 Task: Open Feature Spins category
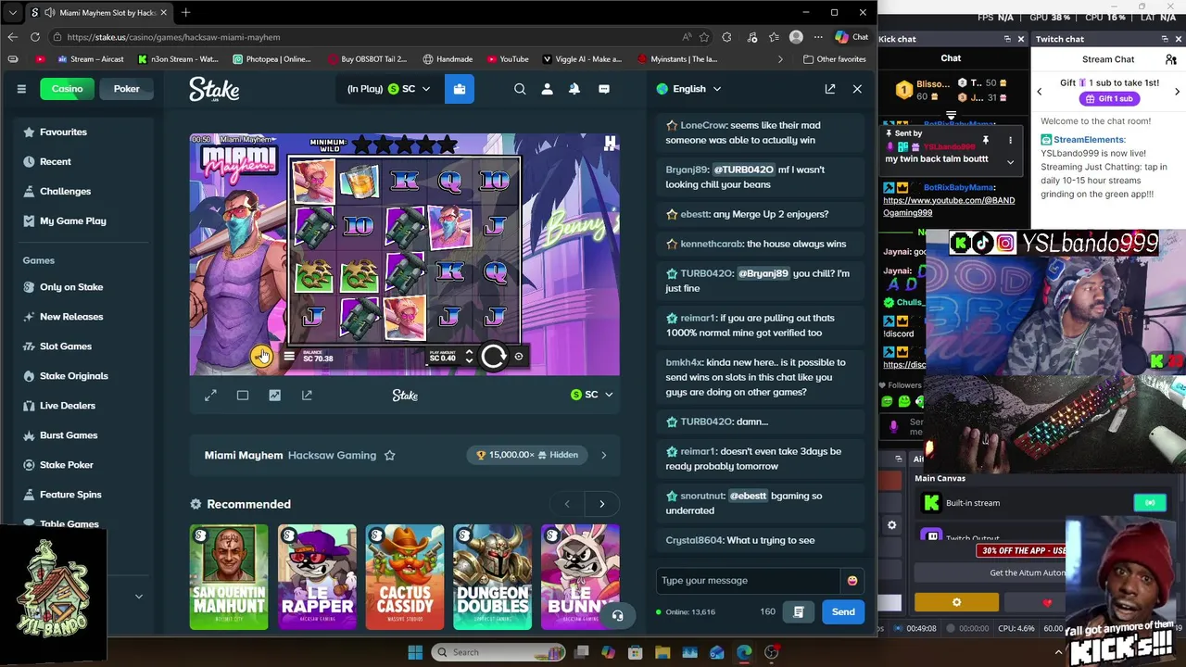pyautogui.click(x=70, y=495)
